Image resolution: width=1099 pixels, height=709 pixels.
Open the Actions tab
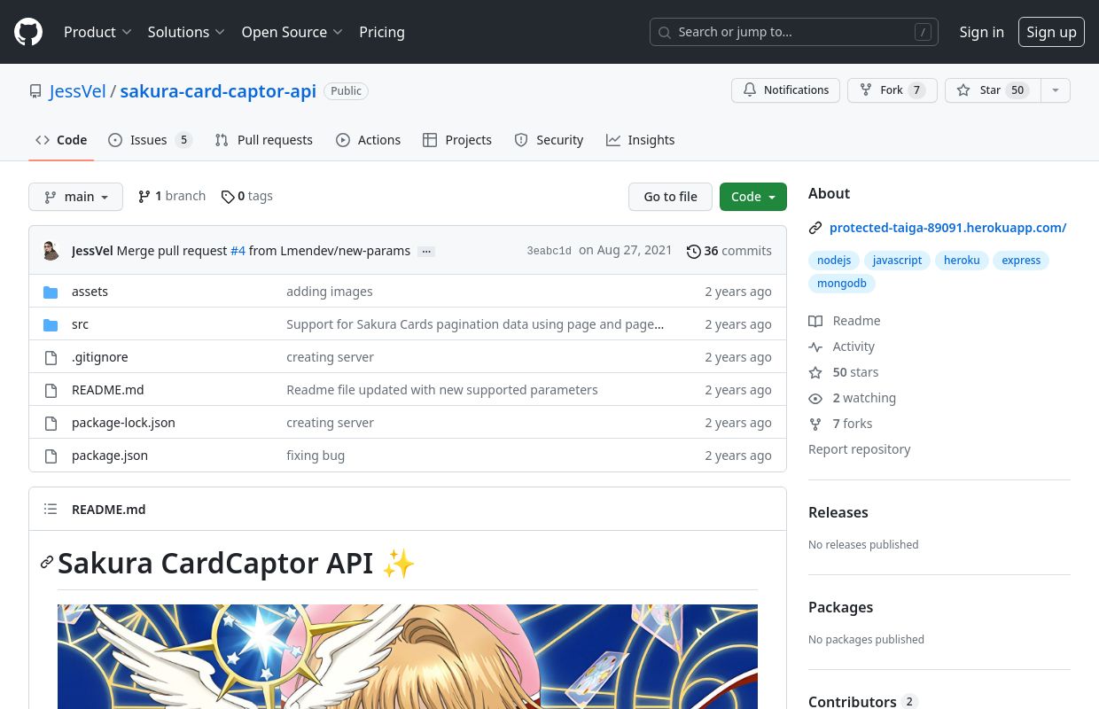click(x=368, y=140)
